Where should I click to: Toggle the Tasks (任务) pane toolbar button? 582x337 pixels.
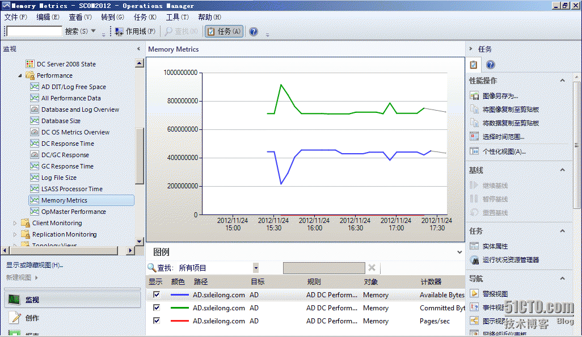point(224,32)
